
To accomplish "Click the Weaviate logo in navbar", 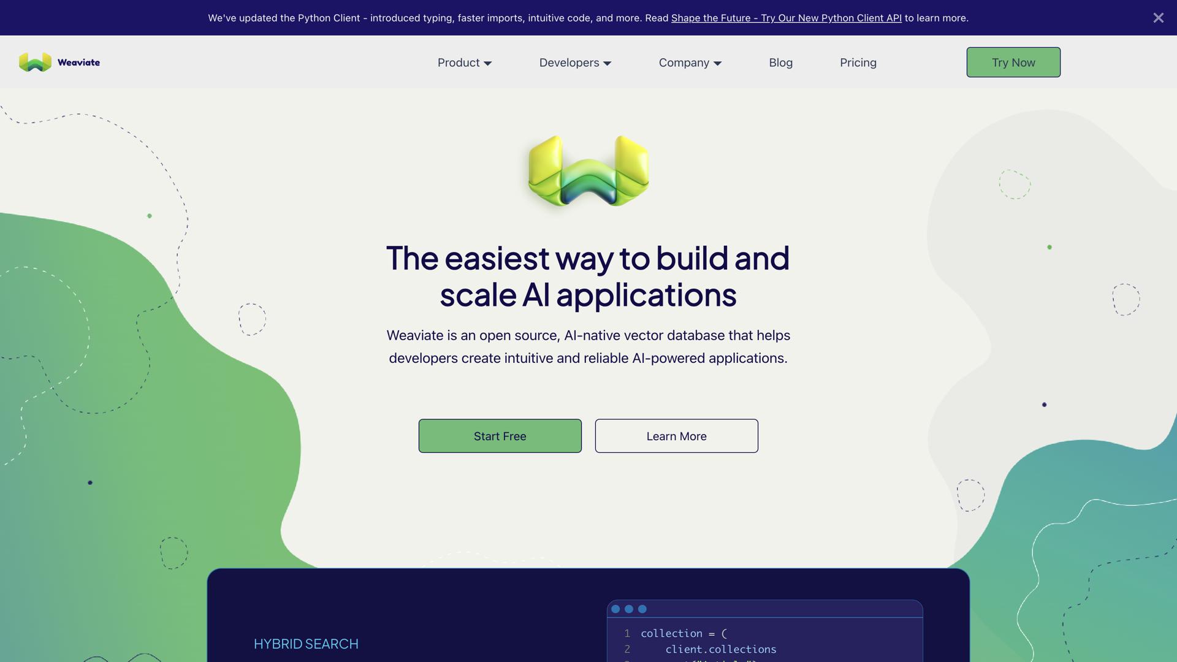I will (x=35, y=62).
